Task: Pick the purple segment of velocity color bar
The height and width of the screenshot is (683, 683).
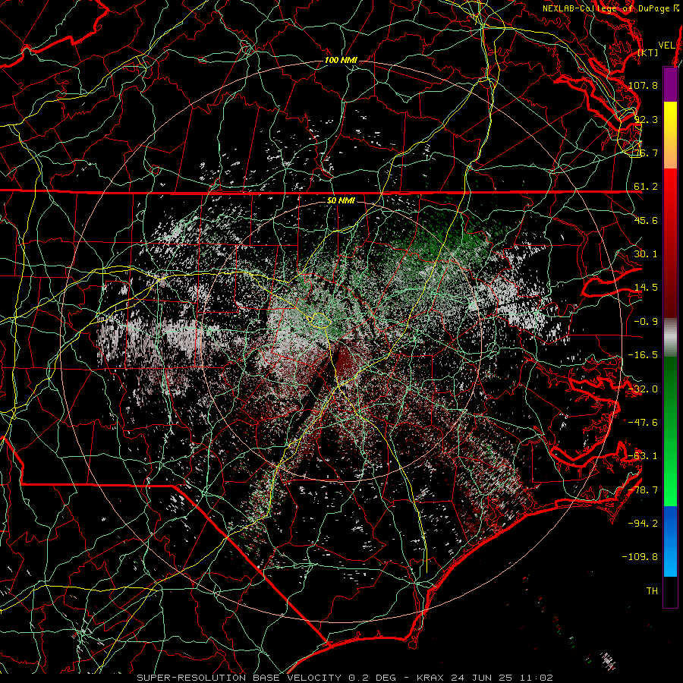Action: click(670, 84)
